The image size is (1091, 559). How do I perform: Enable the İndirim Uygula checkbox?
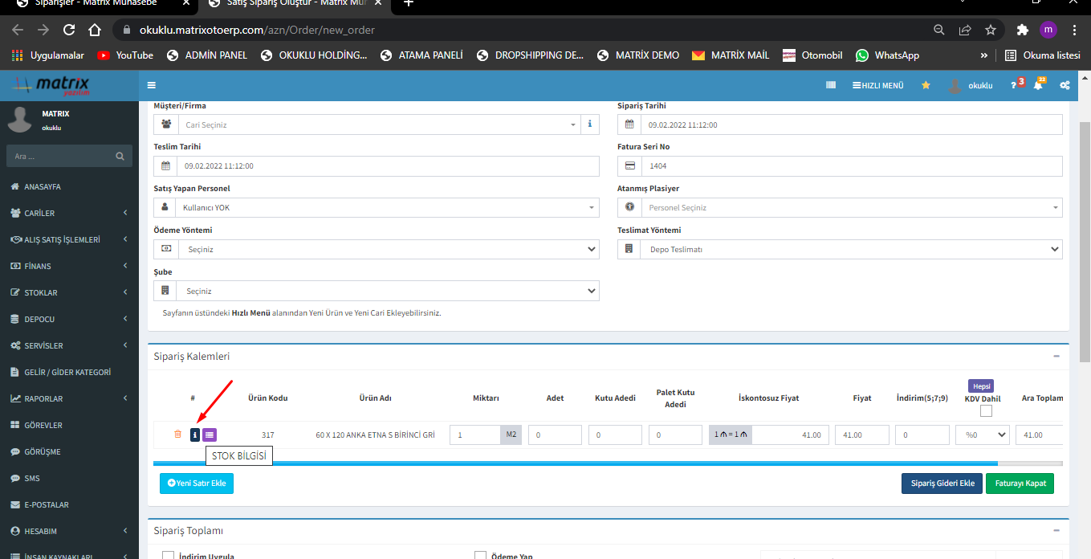pos(169,555)
